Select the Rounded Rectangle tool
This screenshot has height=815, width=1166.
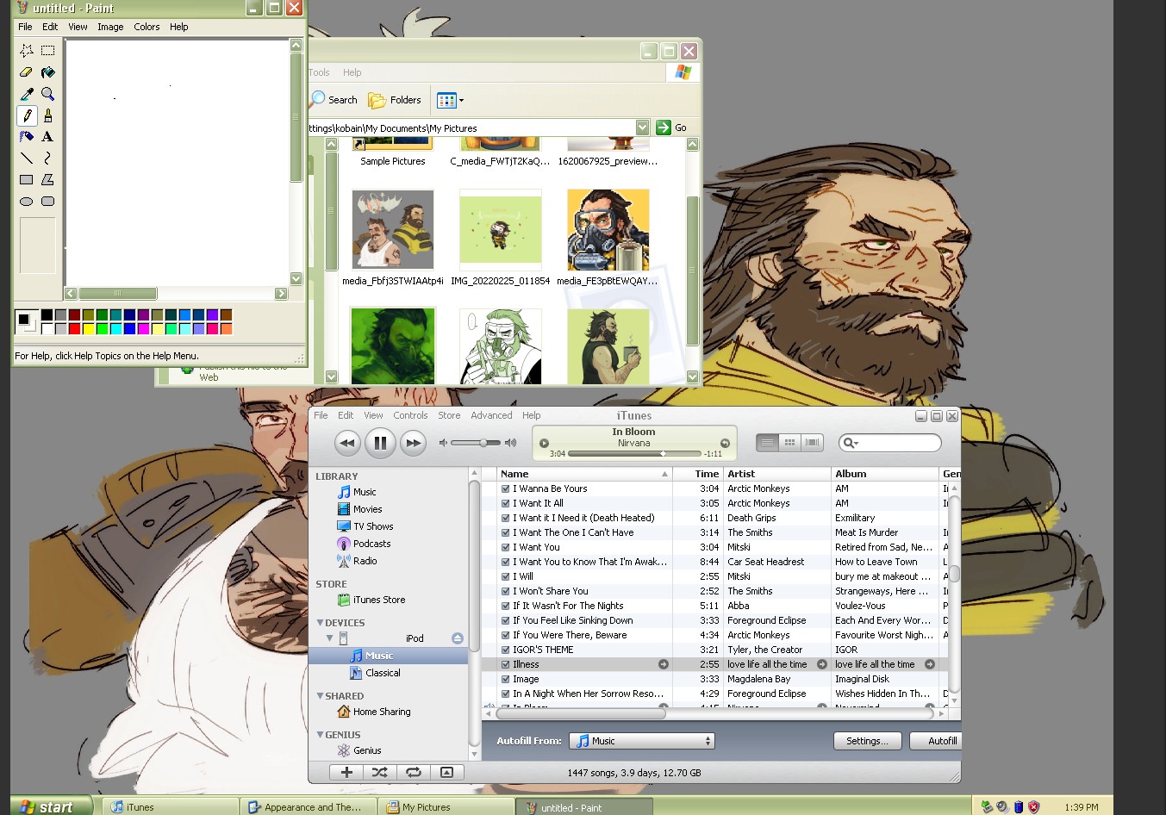[48, 201]
